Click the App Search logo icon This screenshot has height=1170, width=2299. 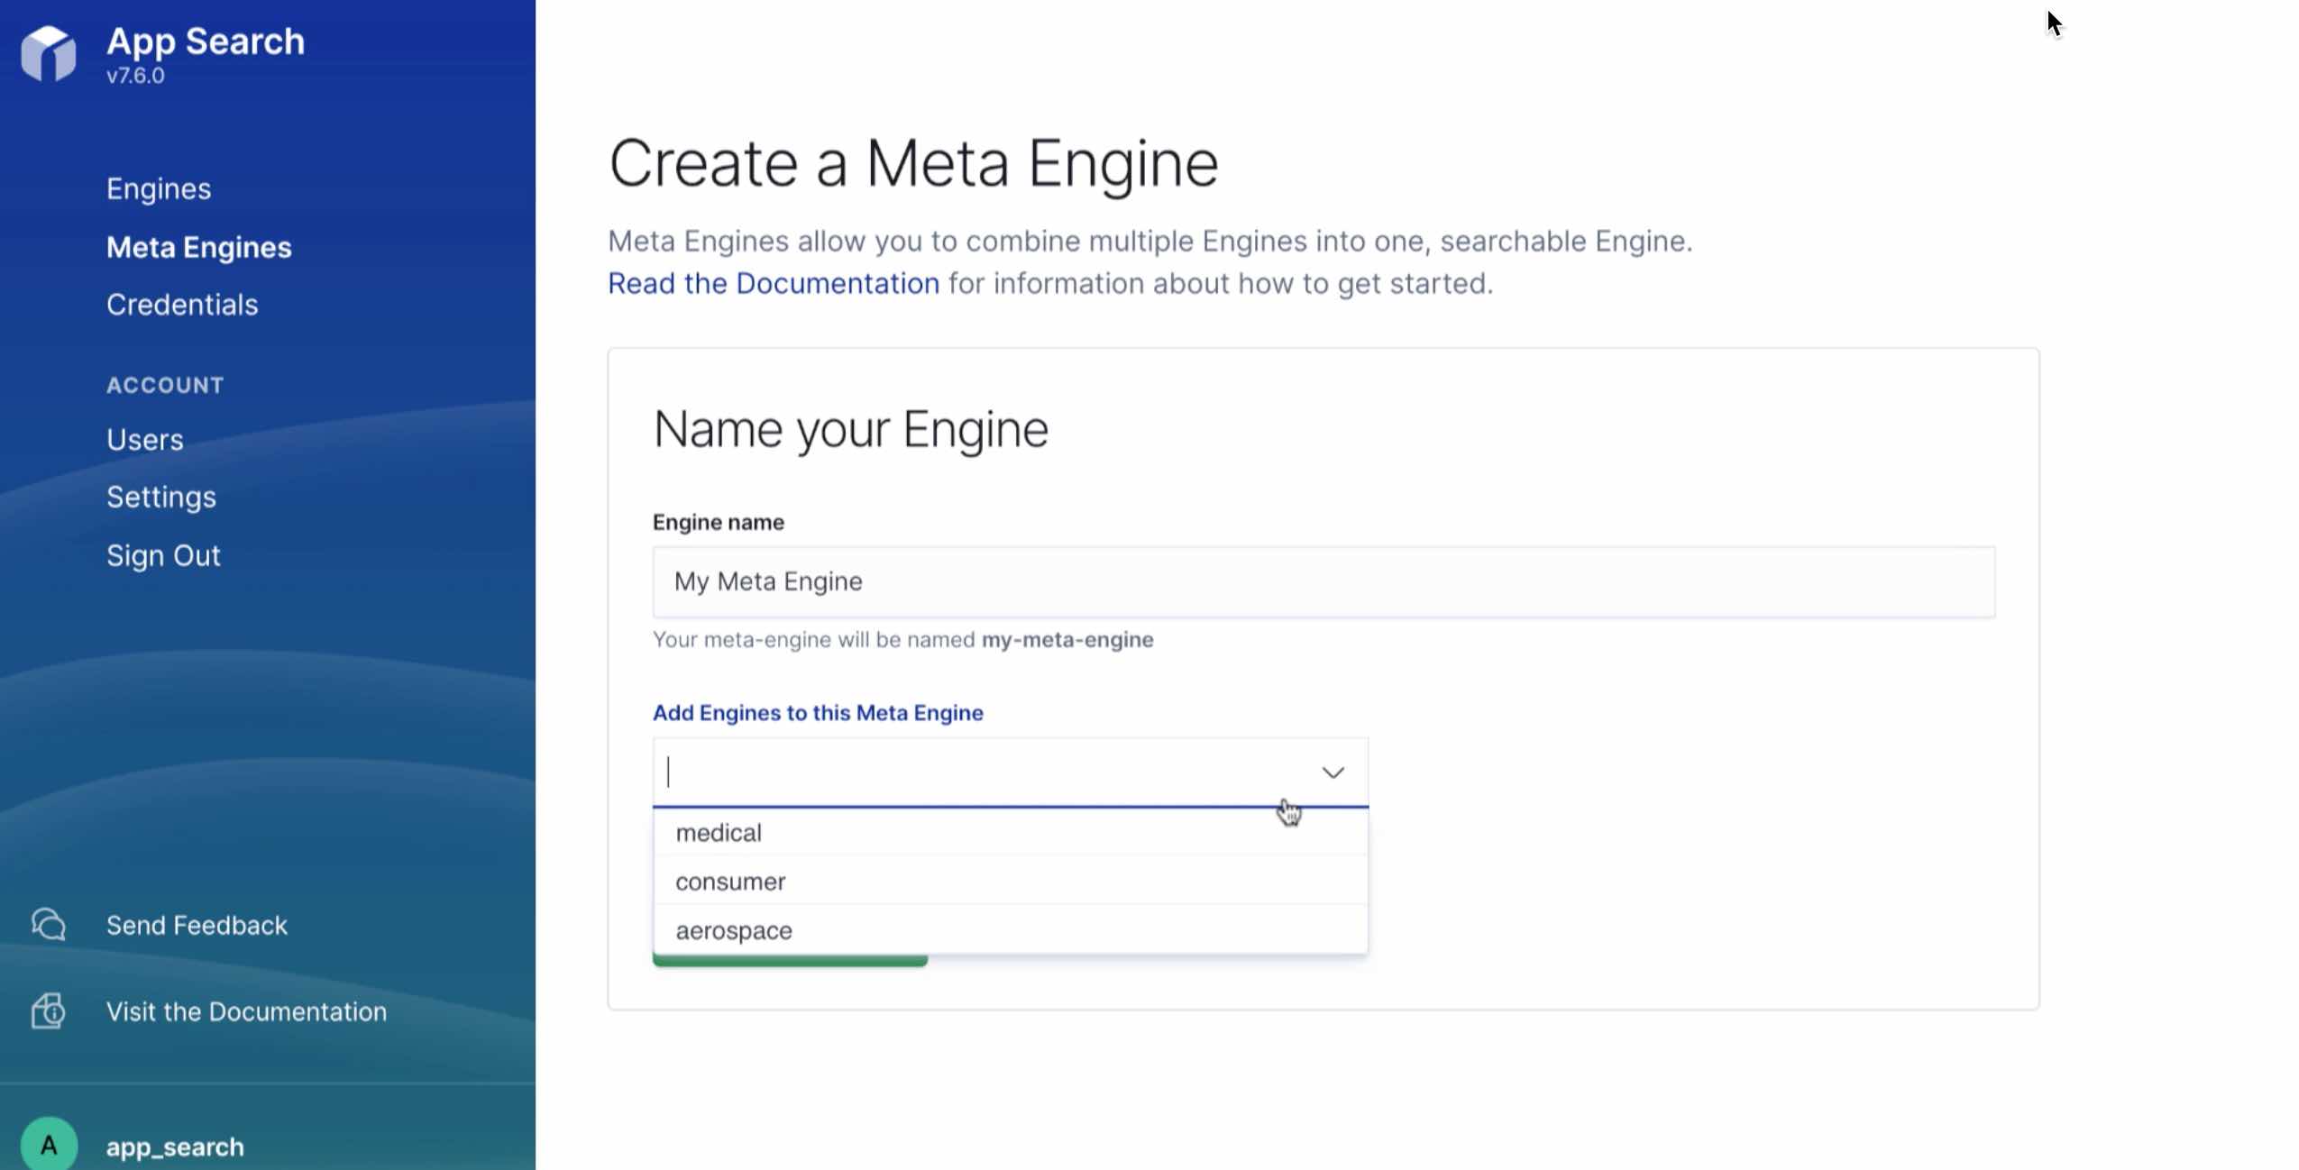49,54
